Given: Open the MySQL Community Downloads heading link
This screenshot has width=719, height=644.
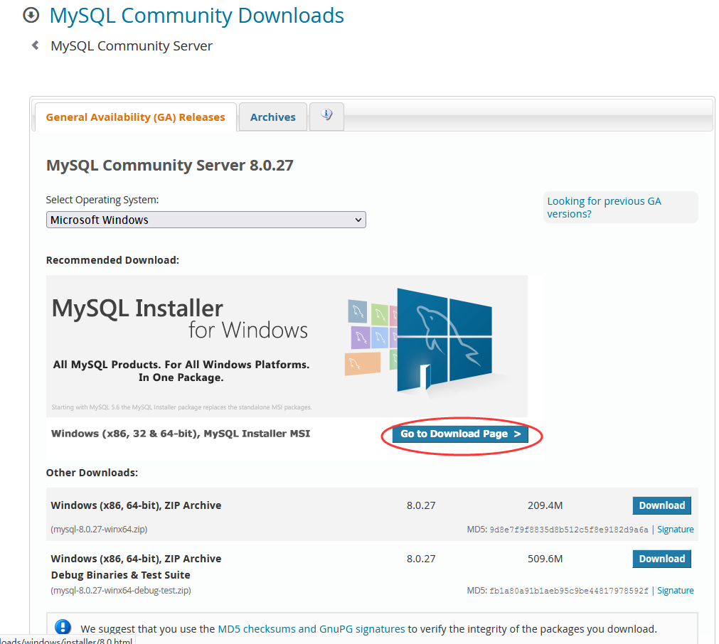Looking at the screenshot, I should [x=197, y=16].
